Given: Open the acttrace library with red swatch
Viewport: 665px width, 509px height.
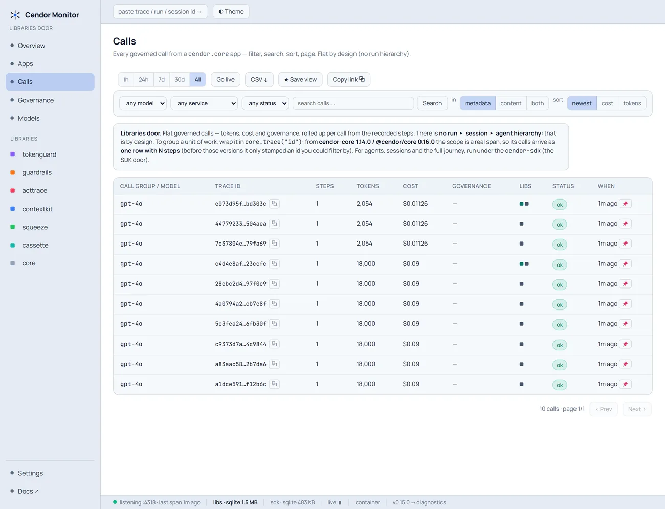Looking at the screenshot, I should [50, 191].
